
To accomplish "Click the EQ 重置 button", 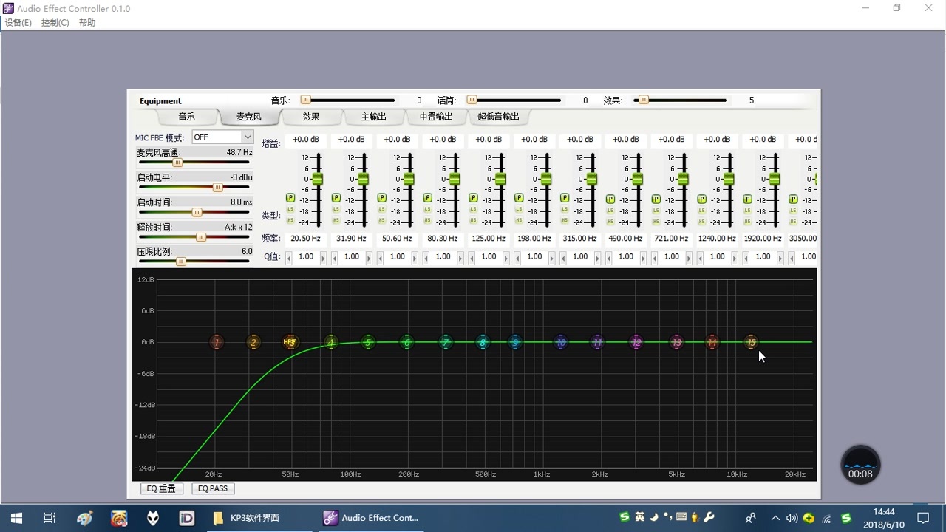I will point(162,488).
